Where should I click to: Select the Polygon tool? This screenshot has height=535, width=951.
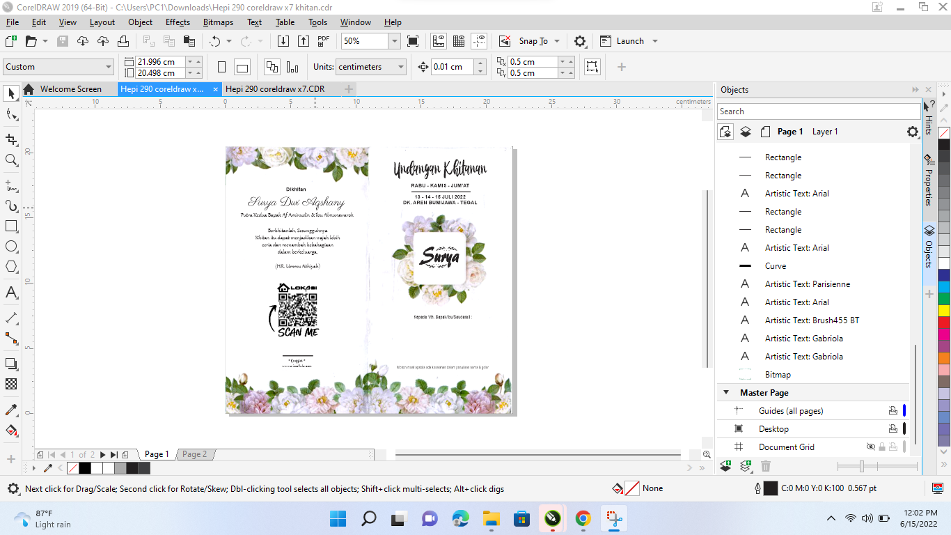click(x=11, y=267)
